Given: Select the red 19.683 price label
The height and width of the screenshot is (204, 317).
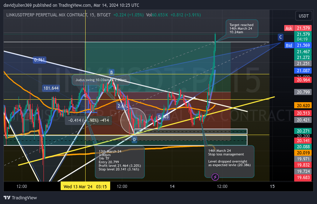Looking at the screenshot, I should pos(303,178).
